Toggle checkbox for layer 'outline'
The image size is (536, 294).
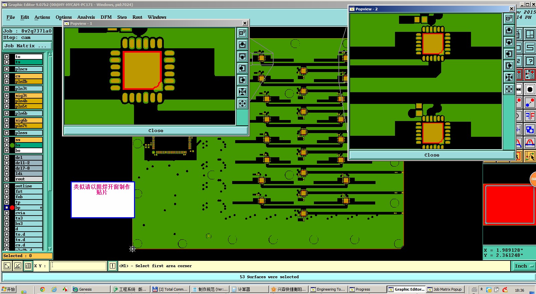(7, 186)
